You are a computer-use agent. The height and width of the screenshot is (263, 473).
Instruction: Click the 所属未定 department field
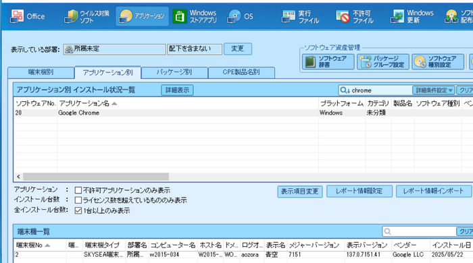(x=115, y=49)
